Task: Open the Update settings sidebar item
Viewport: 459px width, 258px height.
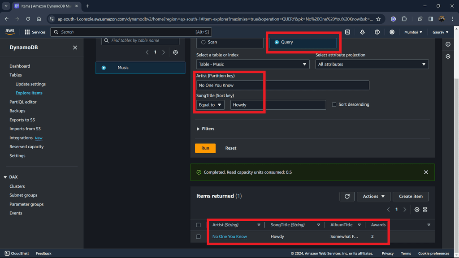Action: pos(30,84)
